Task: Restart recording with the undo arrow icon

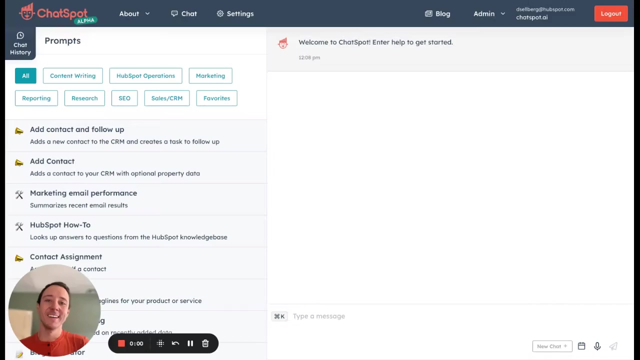Action: click(175, 343)
